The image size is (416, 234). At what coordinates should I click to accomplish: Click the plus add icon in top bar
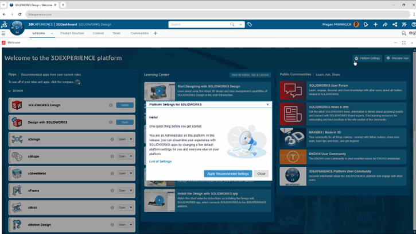point(375,25)
